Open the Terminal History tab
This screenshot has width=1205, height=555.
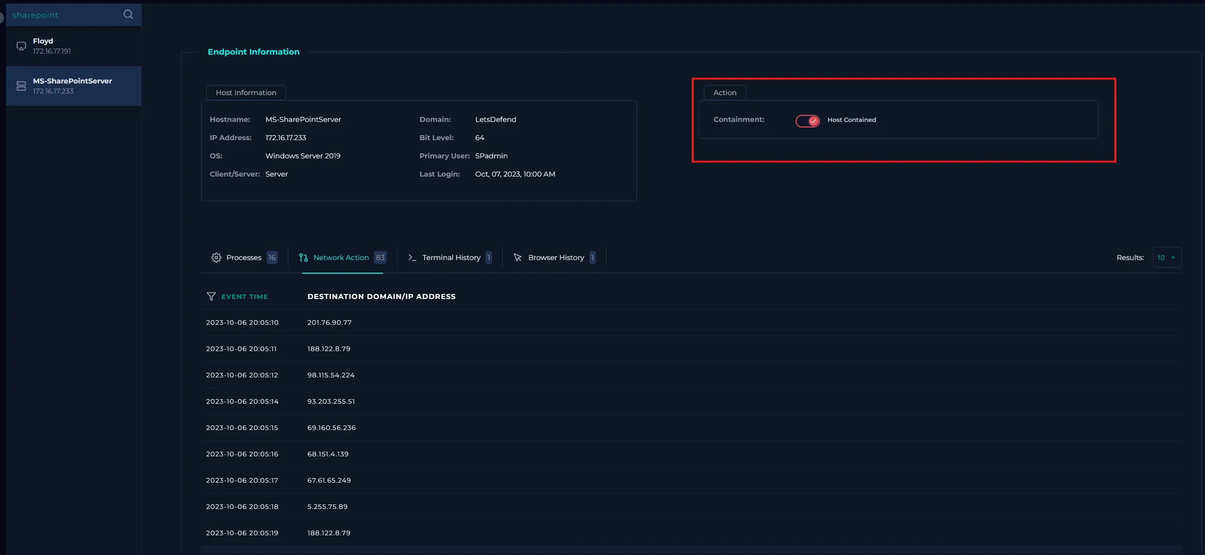click(x=451, y=258)
